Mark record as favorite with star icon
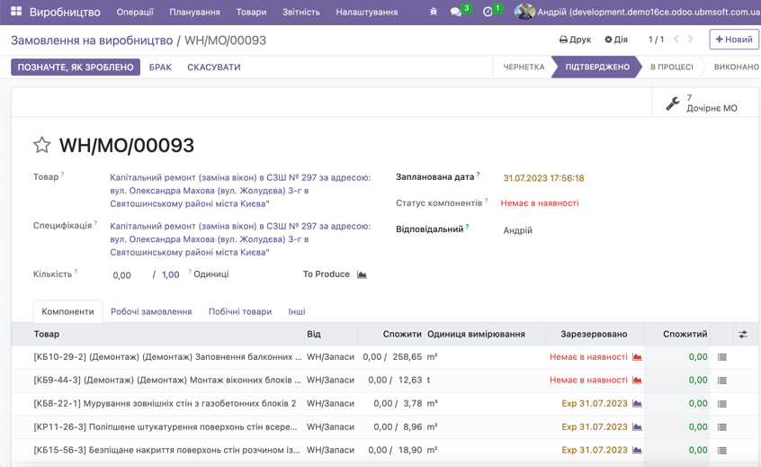 pos(41,145)
